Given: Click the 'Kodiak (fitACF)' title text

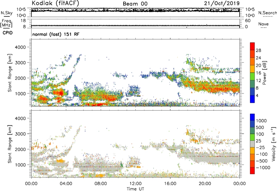Looking at the screenshot, I should point(55,3).
